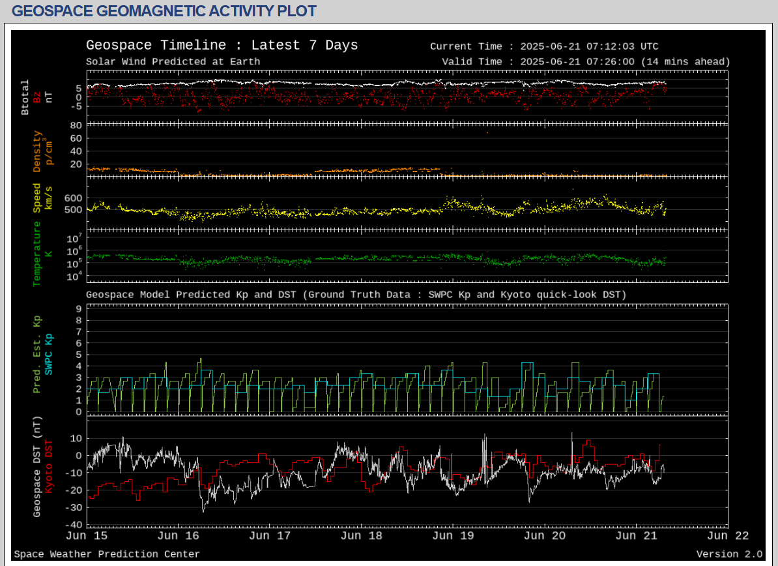Select the Current Time UTC readout
The width and height of the screenshot is (778, 566).
coord(544,46)
